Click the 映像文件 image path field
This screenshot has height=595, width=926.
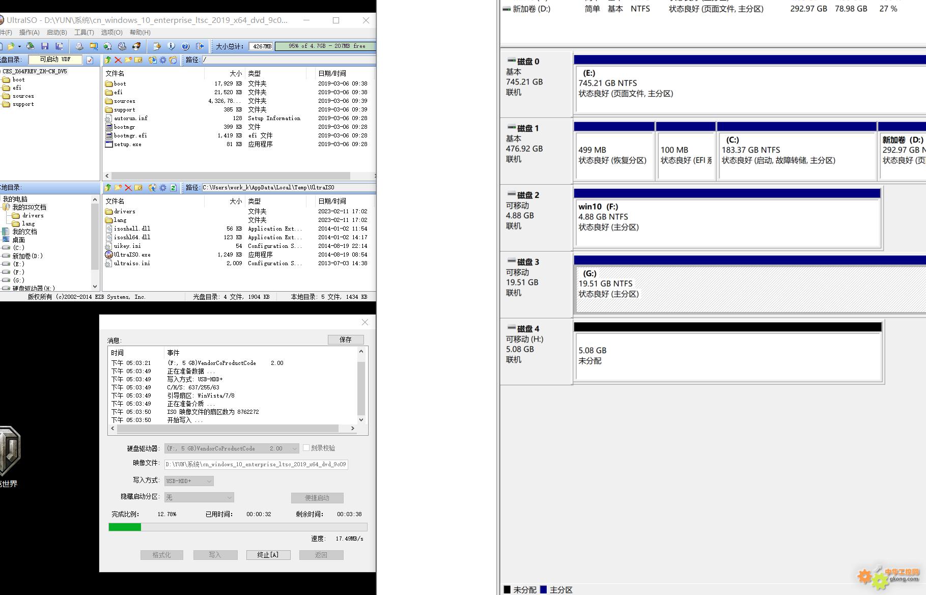tap(256, 464)
